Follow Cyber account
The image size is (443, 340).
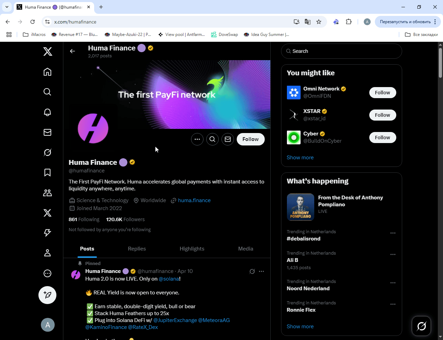pyautogui.click(x=382, y=138)
